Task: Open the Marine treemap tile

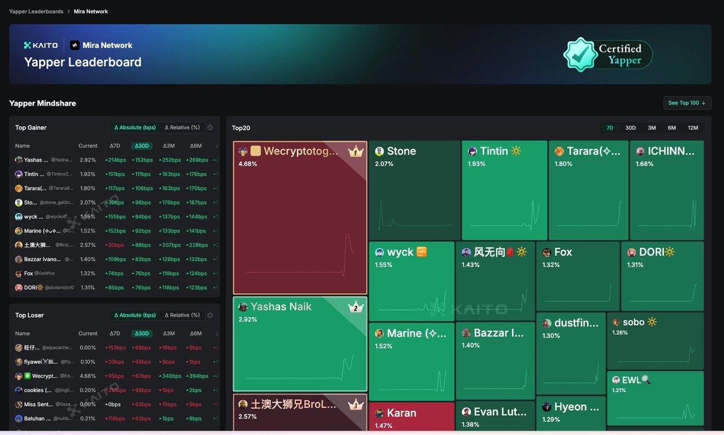Action: pos(411,361)
